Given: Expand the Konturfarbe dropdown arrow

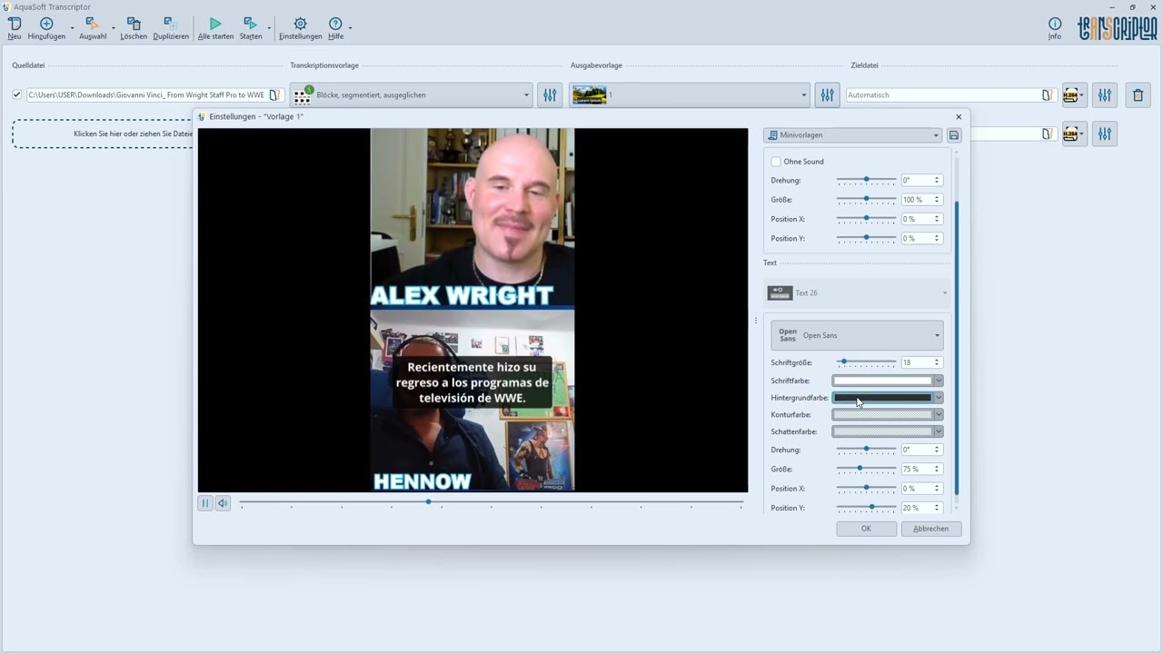Looking at the screenshot, I should [x=939, y=414].
